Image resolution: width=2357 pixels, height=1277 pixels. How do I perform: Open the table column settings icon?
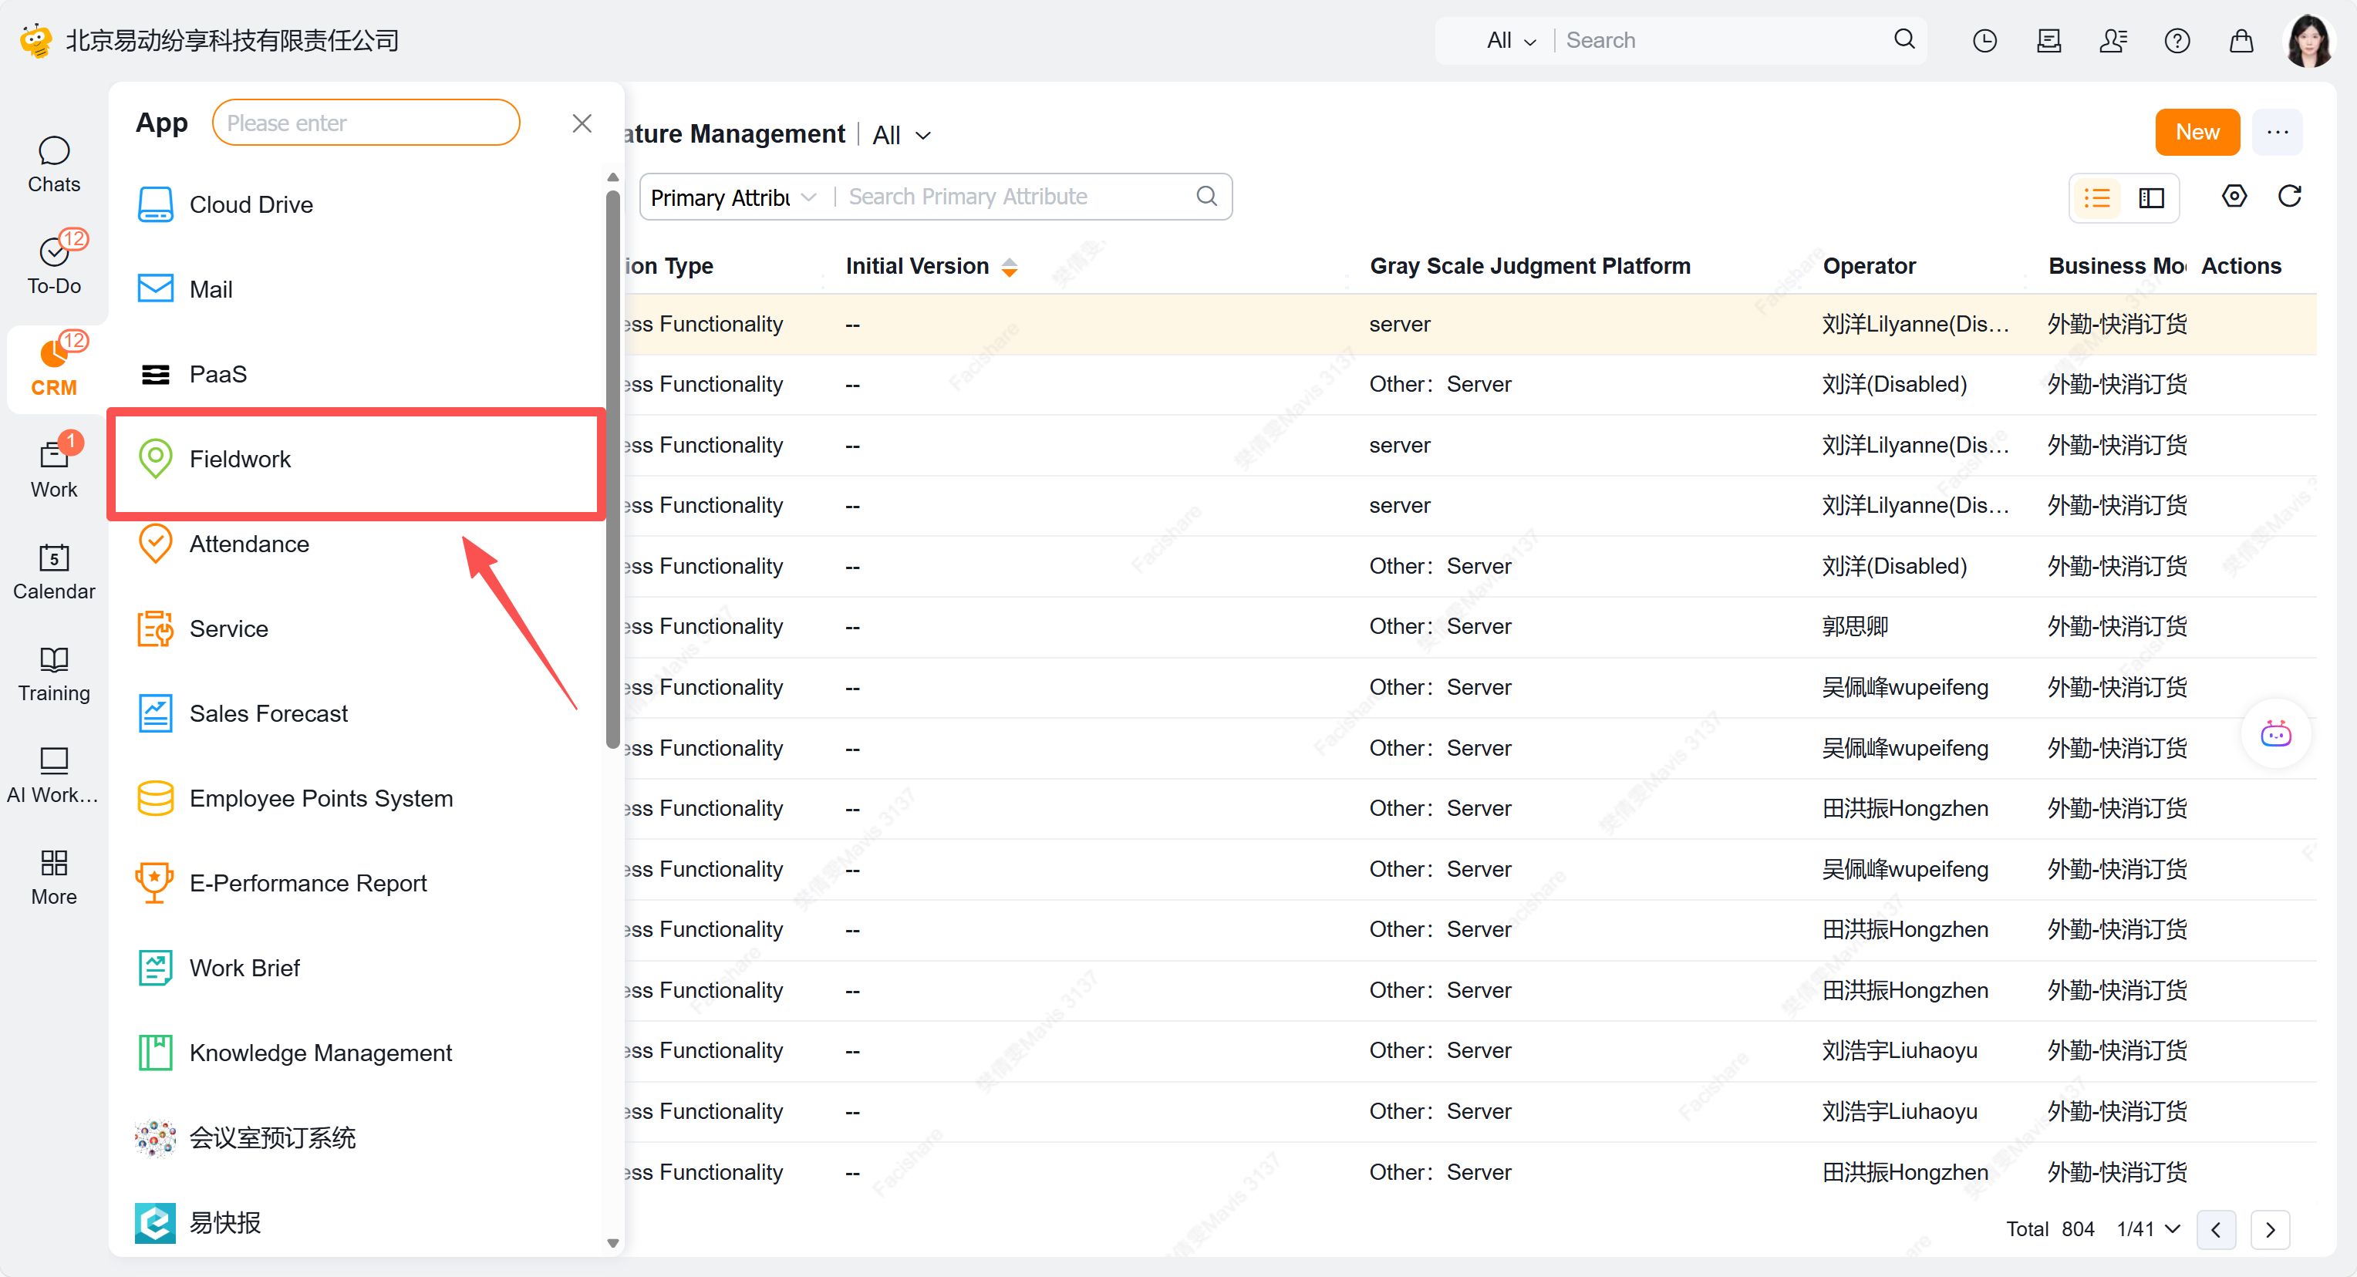2234,197
